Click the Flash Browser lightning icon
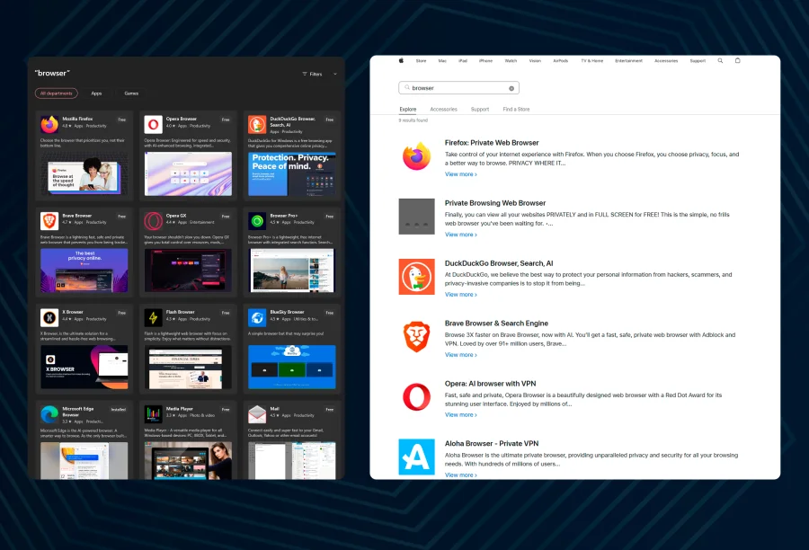The image size is (809, 550). (x=153, y=317)
